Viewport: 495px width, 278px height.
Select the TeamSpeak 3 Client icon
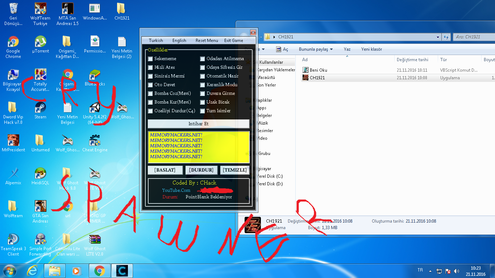coord(13,245)
